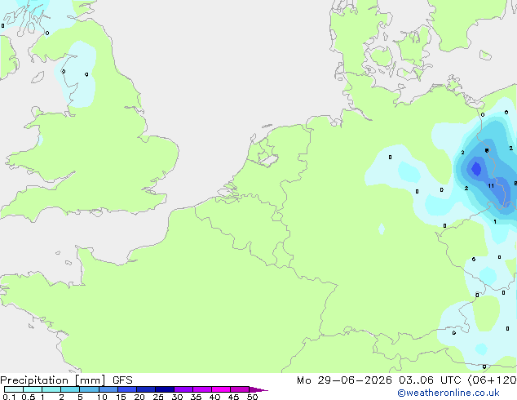
Task: Select the dark navy swatch between 25 and 30
Action: coord(165,389)
